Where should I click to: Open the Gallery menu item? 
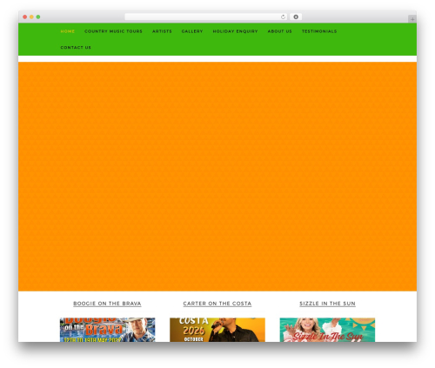[192, 31]
